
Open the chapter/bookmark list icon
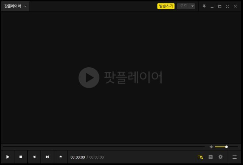[211, 157]
